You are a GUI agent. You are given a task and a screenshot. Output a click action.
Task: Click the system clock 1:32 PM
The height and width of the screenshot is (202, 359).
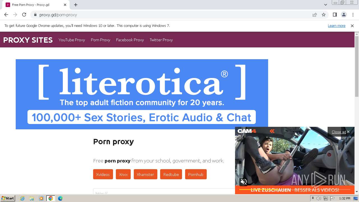click(345, 198)
